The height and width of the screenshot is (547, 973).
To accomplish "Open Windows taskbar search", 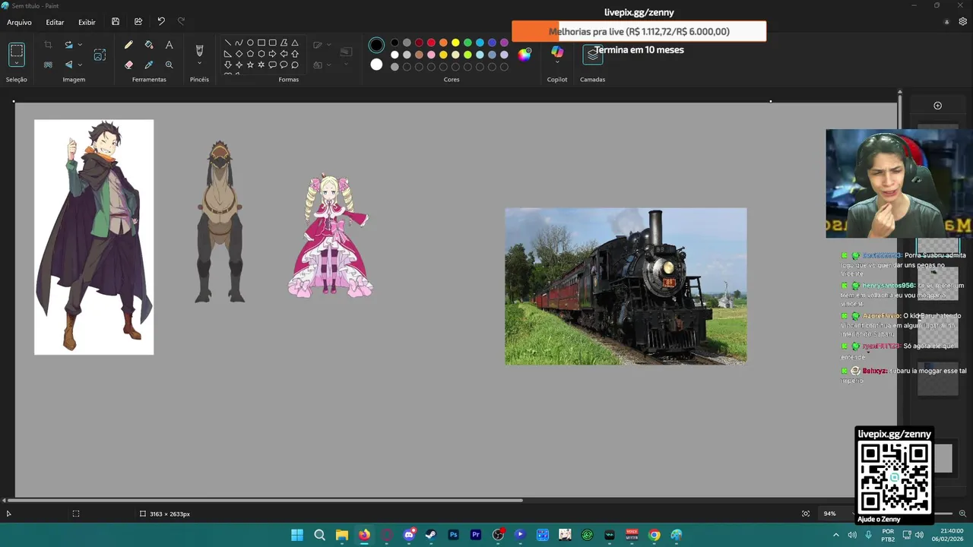I will 319,535.
